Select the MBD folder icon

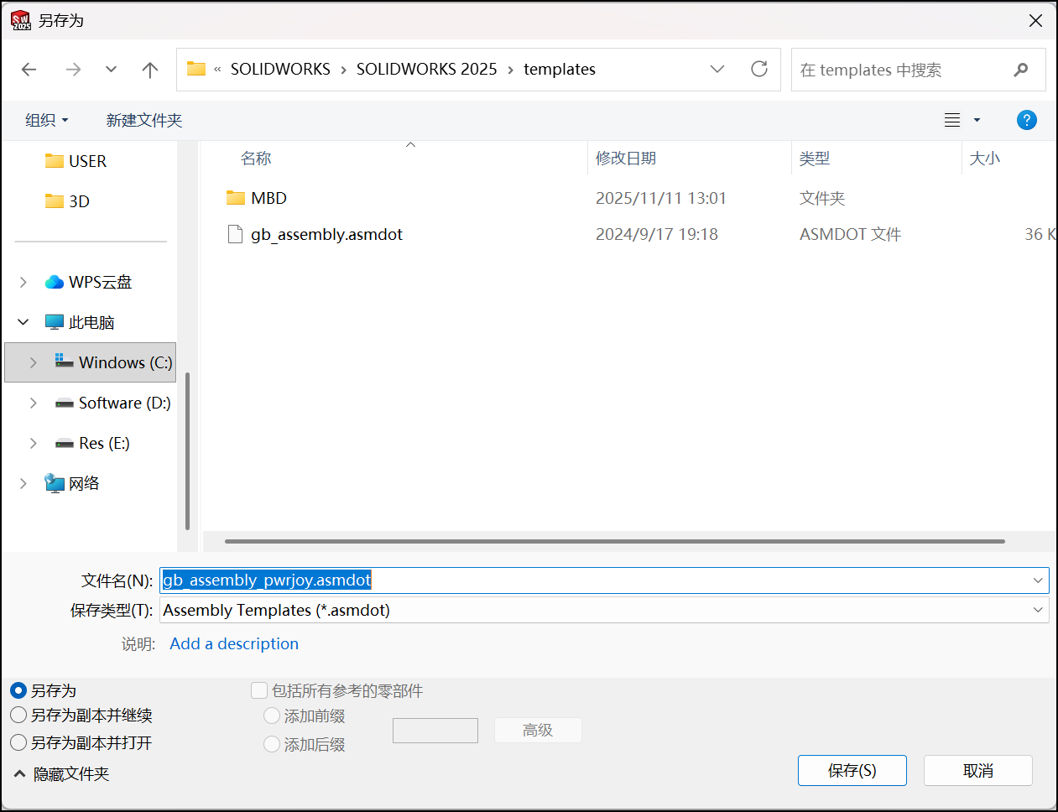click(x=236, y=198)
